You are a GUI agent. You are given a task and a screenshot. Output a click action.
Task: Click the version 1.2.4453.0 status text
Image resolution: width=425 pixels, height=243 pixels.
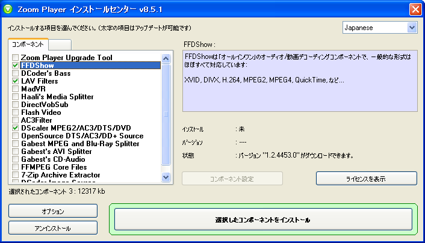point(296,156)
